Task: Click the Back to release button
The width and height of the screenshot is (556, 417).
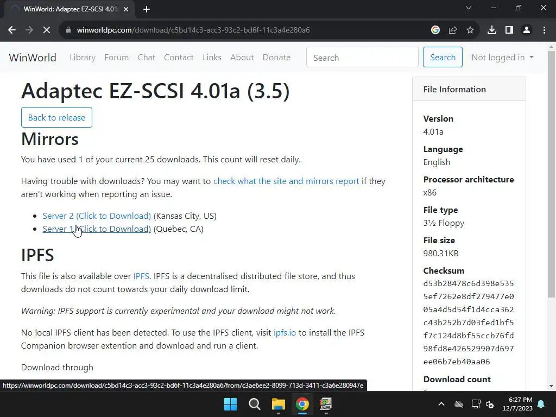Action: pos(56,117)
